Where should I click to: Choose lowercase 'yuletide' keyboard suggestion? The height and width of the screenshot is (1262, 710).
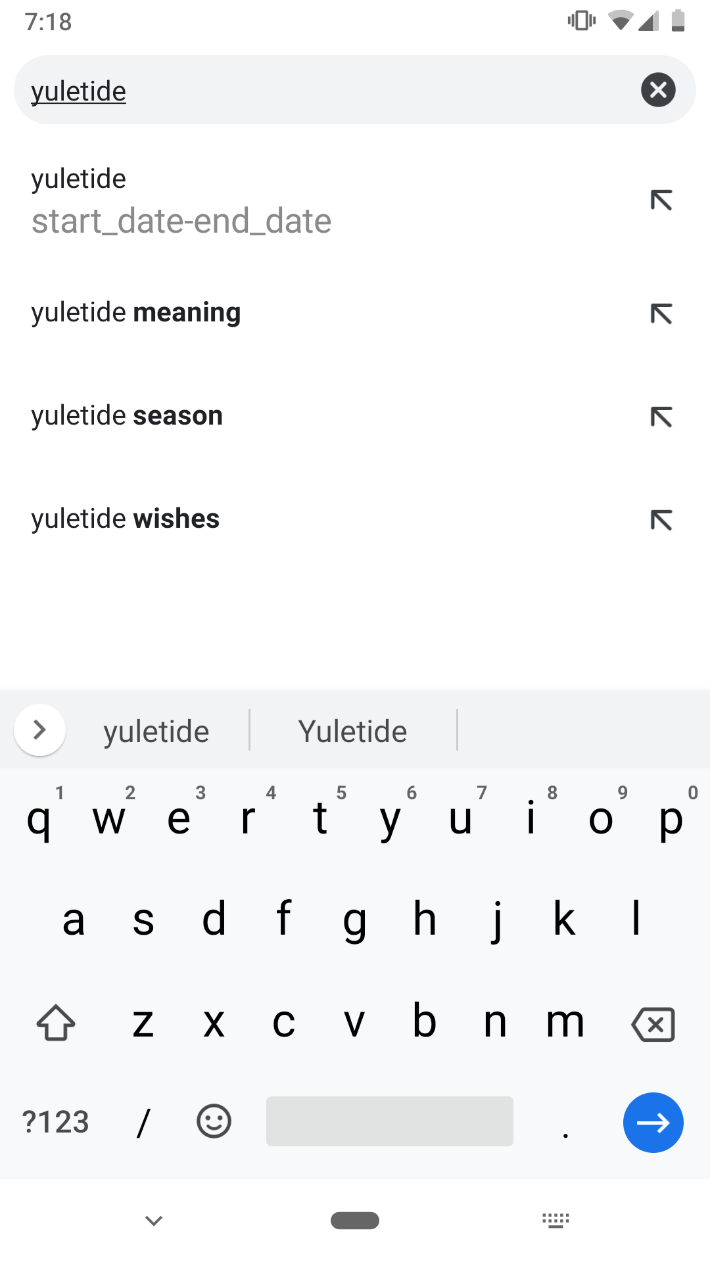tap(156, 731)
